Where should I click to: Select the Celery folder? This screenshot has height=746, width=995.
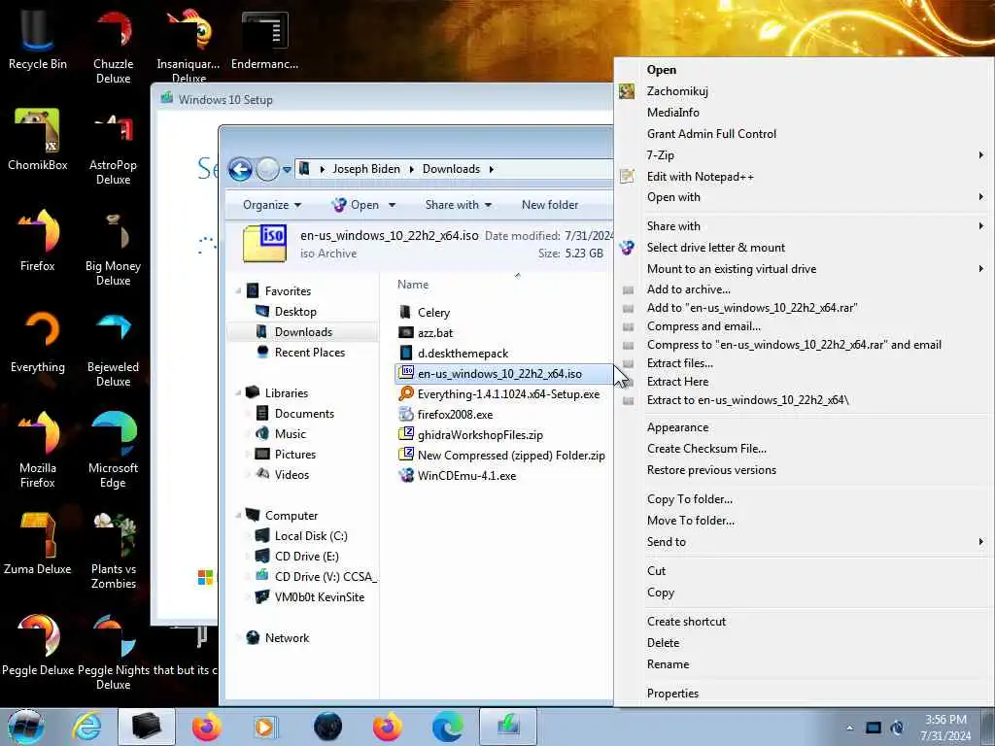[433, 313]
